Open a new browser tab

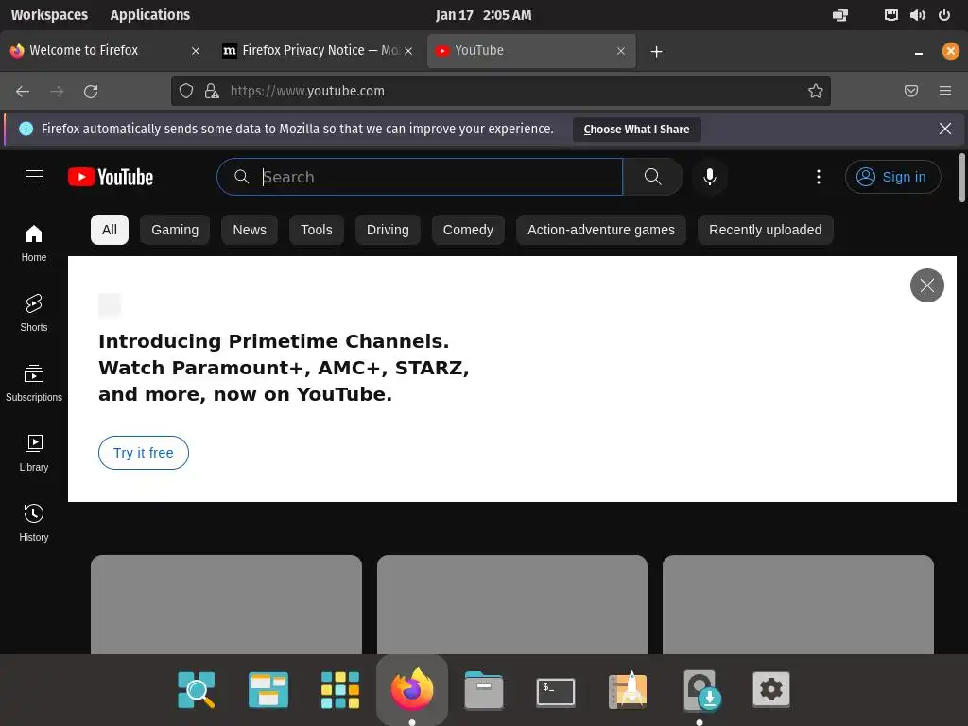(656, 52)
